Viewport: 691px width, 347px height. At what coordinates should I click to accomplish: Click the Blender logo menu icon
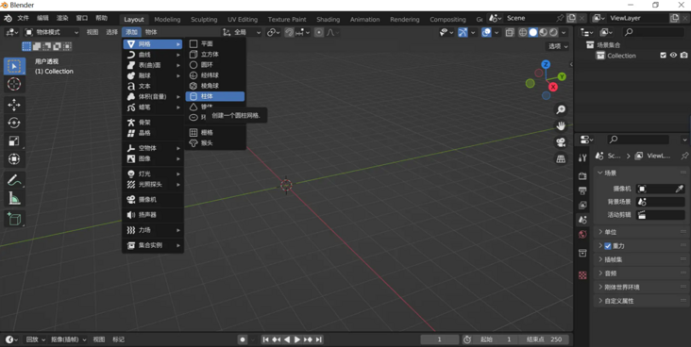pyautogui.click(x=8, y=19)
